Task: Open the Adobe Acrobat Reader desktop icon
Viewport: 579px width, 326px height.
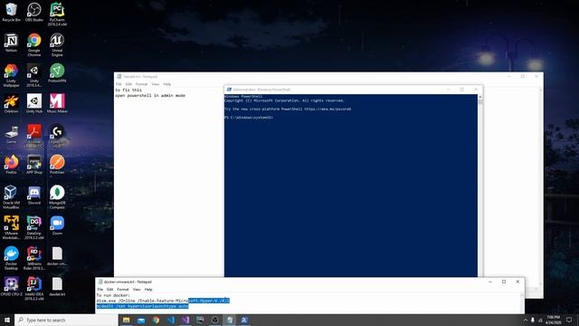Action: 34,136
